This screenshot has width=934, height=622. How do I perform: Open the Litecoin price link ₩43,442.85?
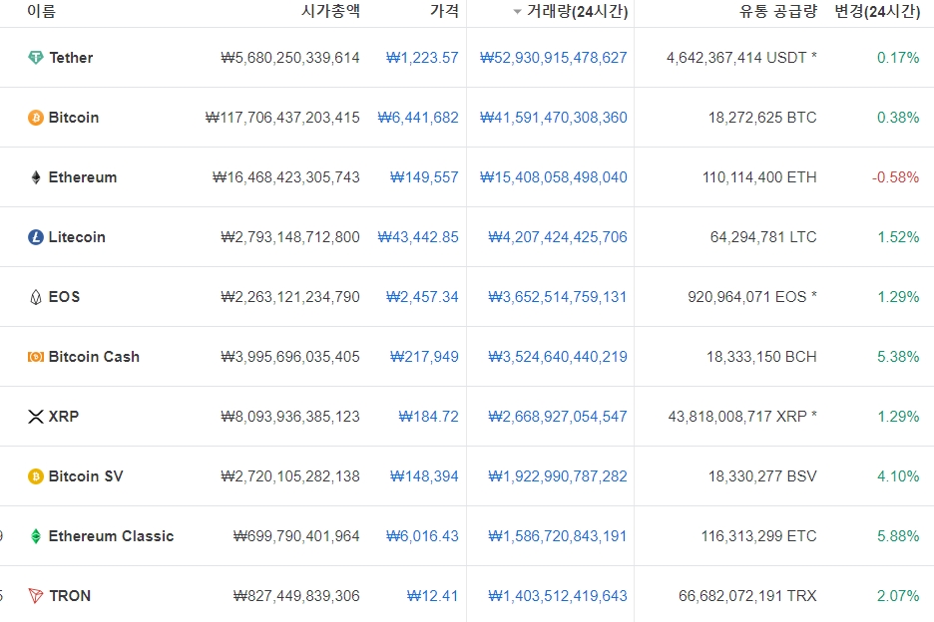click(418, 237)
